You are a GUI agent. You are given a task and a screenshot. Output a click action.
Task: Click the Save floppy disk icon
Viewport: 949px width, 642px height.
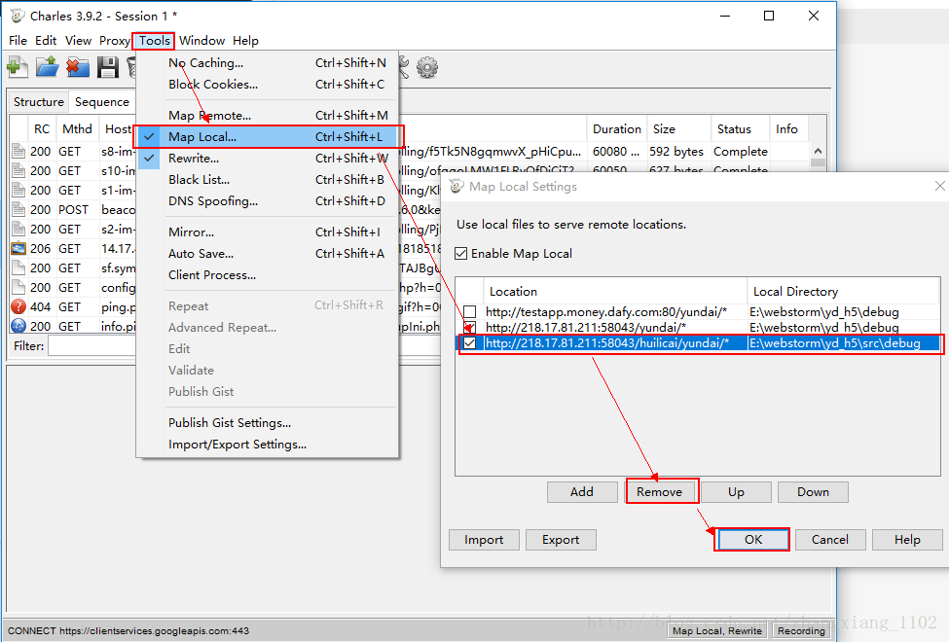[x=108, y=66]
